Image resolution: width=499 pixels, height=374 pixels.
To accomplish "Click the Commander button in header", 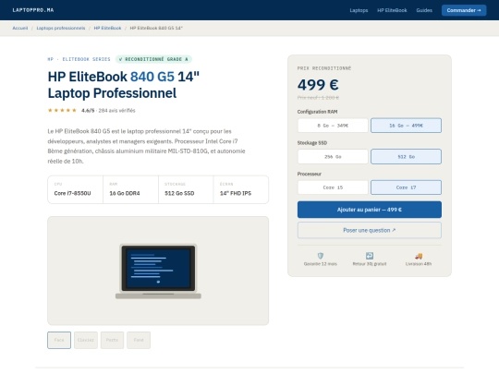I will [x=464, y=10].
